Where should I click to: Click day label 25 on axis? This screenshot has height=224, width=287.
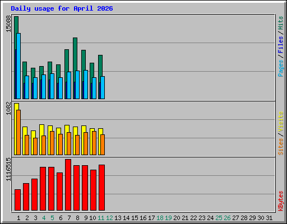(x=219, y=218)
